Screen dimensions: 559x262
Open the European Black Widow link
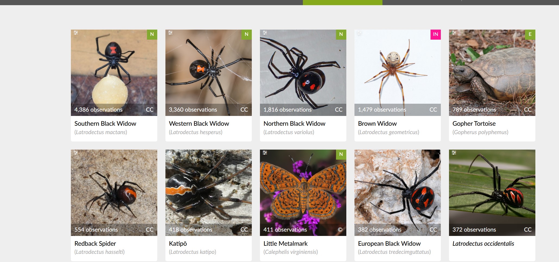coord(389,244)
